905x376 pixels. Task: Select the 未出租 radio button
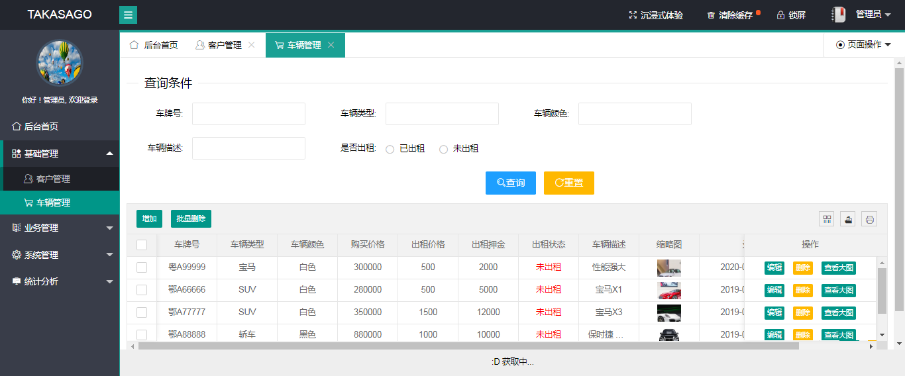pyautogui.click(x=444, y=150)
